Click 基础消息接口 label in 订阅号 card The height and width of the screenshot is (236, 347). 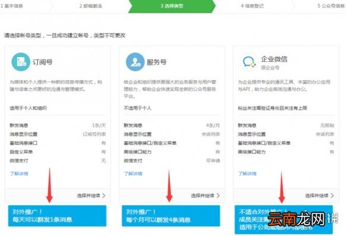23,143
